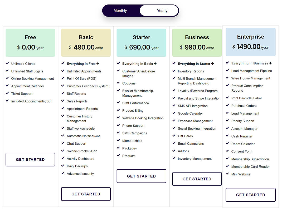The width and height of the screenshot is (282, 212).
Task: Click the Lead Management Pipeline feature
Action: pyautogui.click(x=252, y=71)
